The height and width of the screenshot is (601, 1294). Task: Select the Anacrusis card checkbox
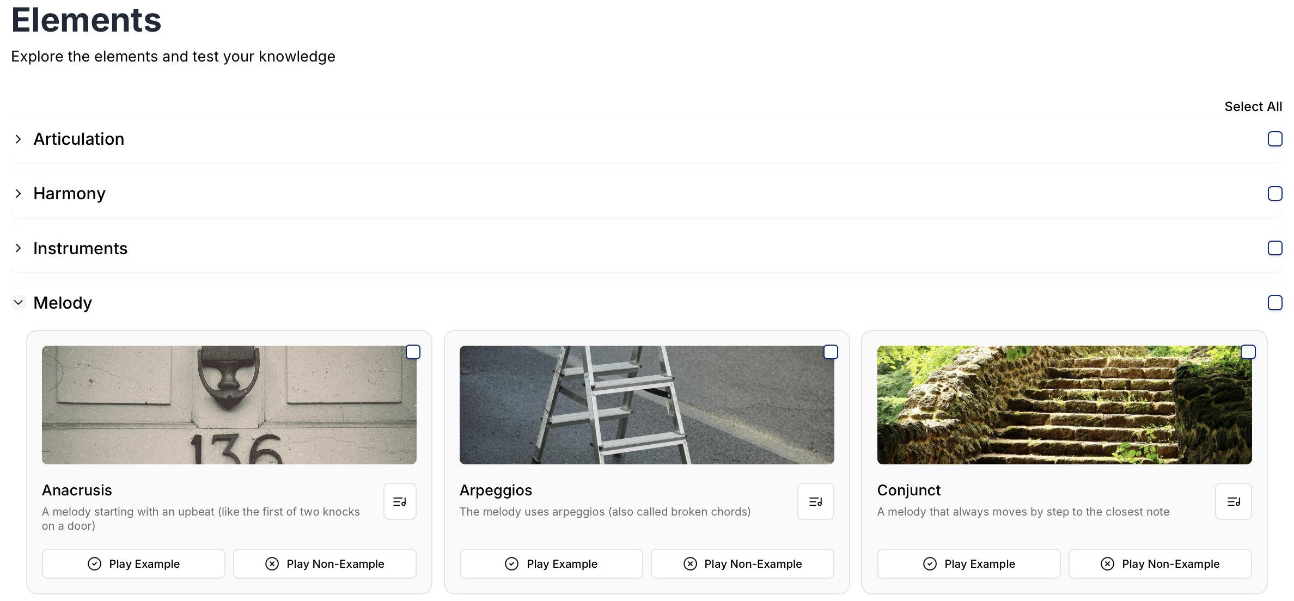click(x=413, y=352)
